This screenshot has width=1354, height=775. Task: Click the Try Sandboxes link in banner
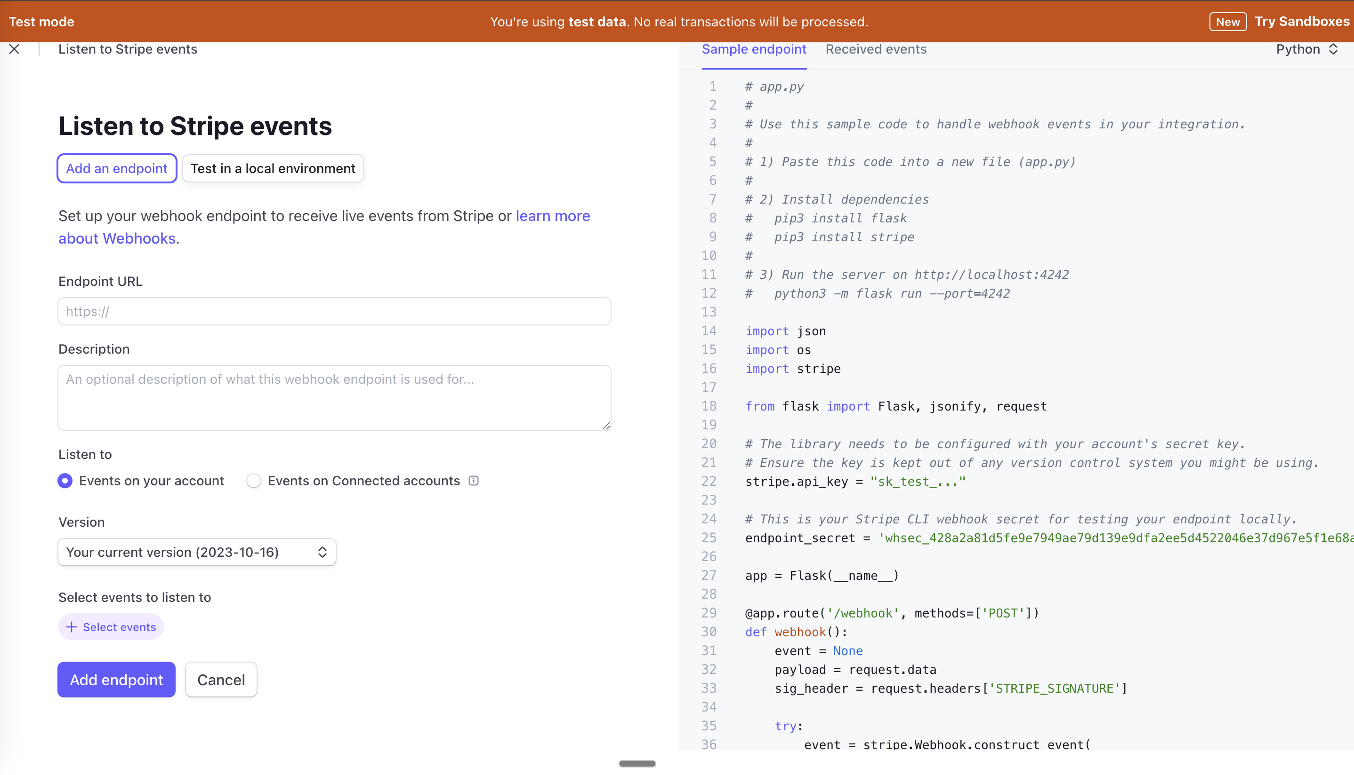[x=1301, y=21]
